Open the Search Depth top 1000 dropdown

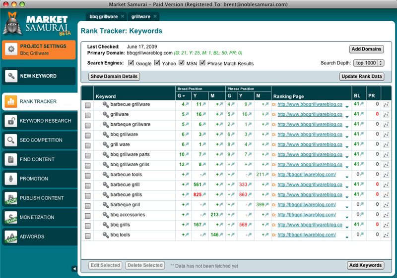[x=369, y=63]
